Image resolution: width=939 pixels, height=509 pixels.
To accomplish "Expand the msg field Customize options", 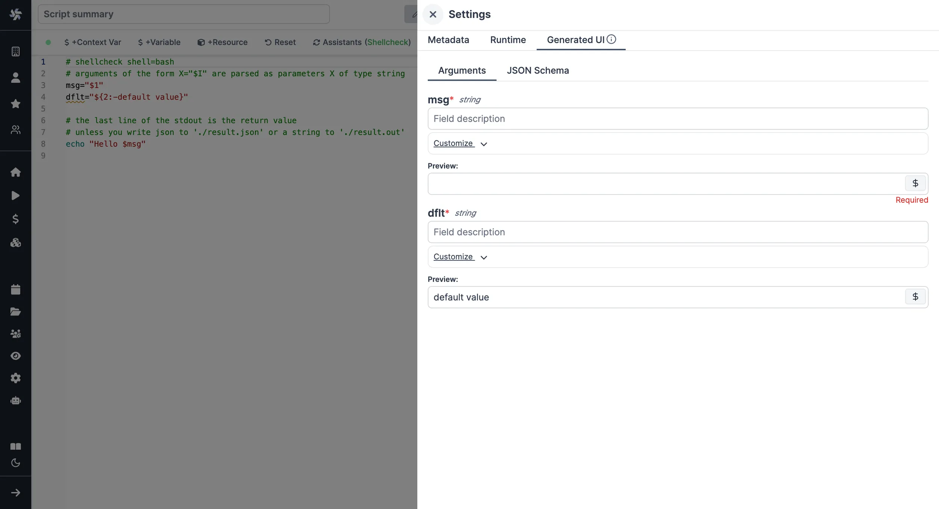I will [460, 143].
